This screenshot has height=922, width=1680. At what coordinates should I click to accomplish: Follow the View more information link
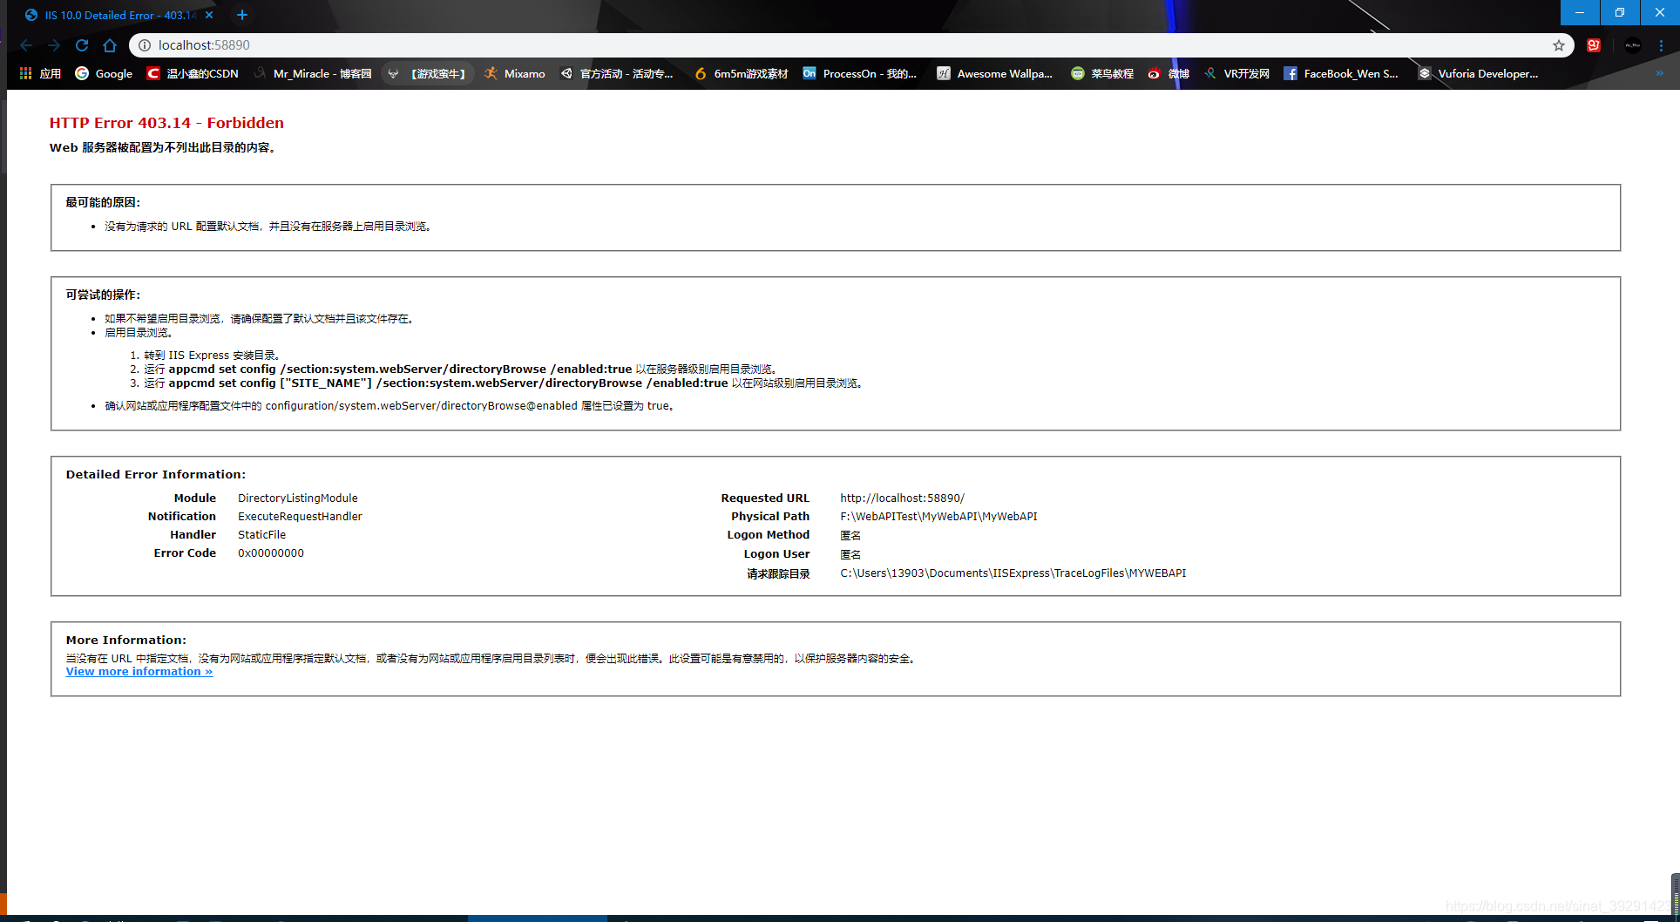pyautogui.click(x=139, y=672)
